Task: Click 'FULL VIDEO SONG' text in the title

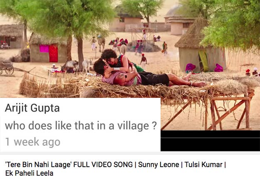Action: tap(103, 165)
